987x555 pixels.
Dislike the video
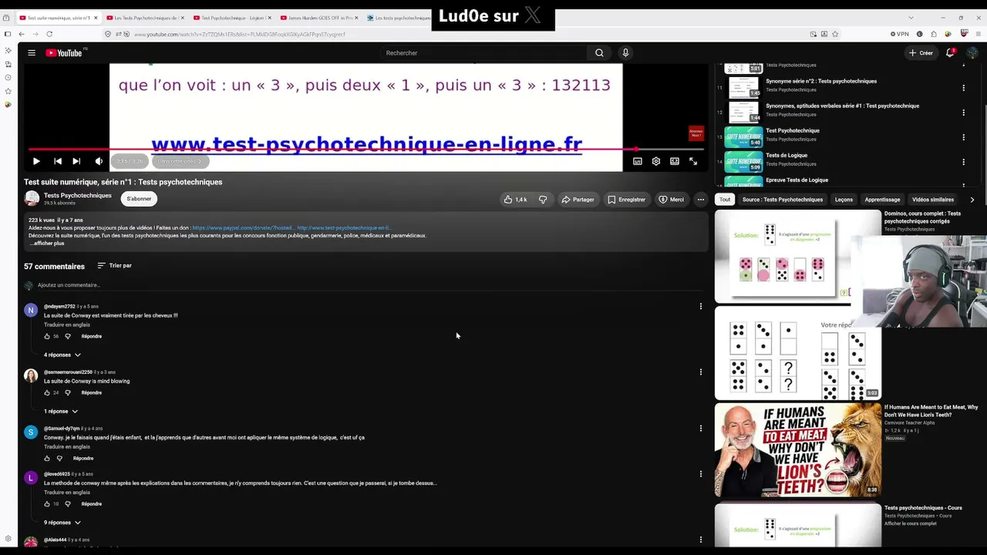(543, 200)
